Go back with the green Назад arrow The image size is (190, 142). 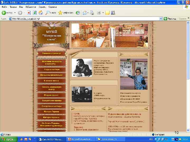[7, 13]
